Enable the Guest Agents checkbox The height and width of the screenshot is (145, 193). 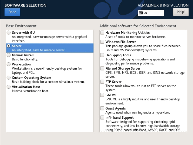point(102,108)
